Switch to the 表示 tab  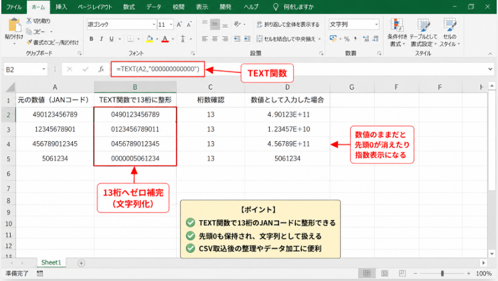point(201,7)
